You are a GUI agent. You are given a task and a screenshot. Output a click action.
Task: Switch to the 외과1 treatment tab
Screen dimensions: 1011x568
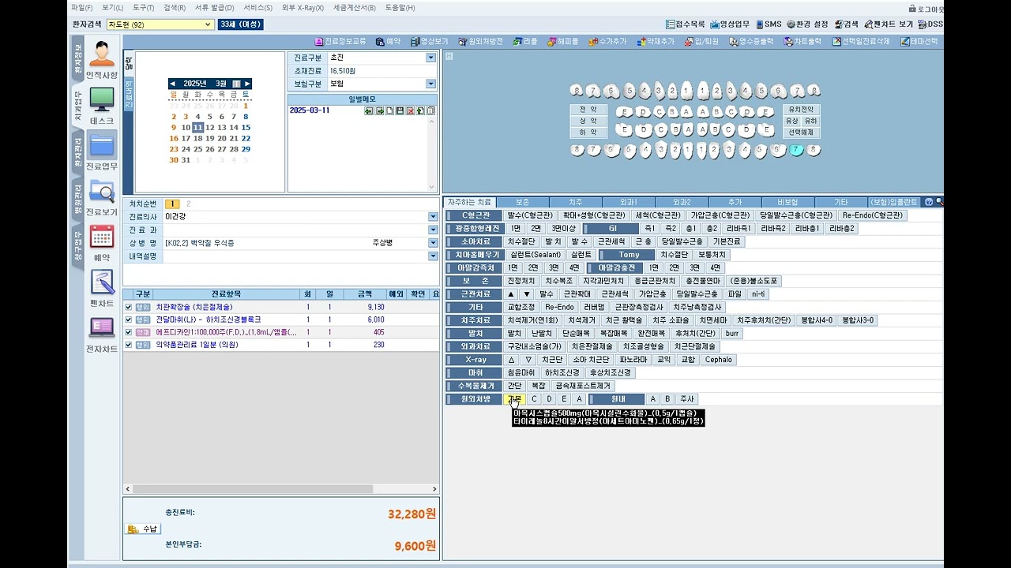pyautogui.click(x=629, y=202)
